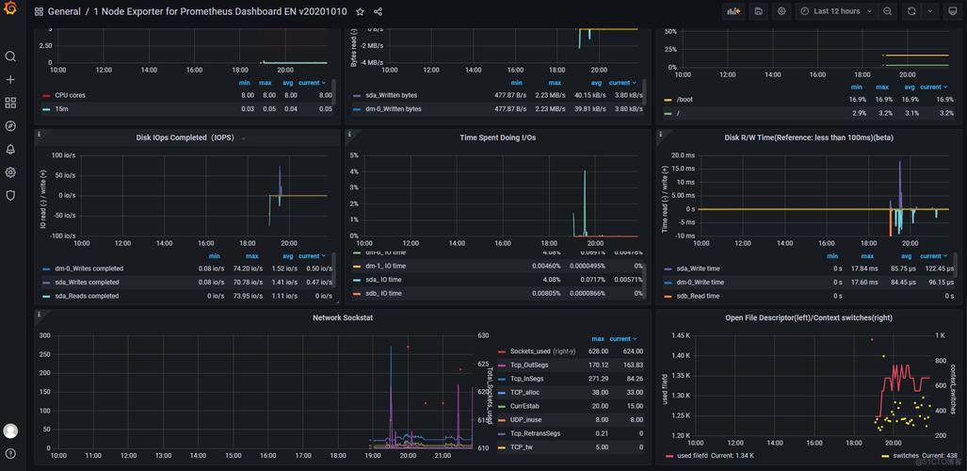The height and width of the screenshot is (471, 967).
Task: Click the Server Admin shield icon
Action: click(10, 195)
